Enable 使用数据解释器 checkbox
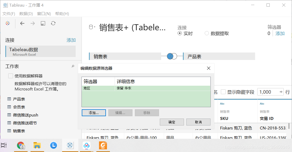 pyautogui.click(x=11, y=76)
